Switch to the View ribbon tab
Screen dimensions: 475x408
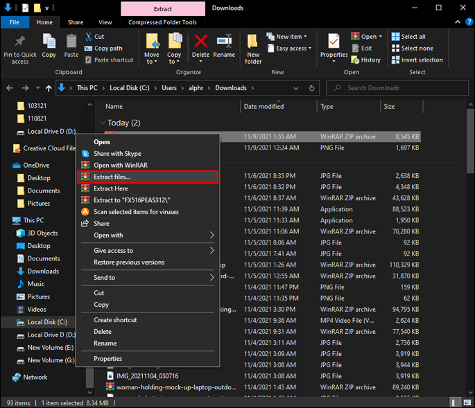tap(105, 22)
